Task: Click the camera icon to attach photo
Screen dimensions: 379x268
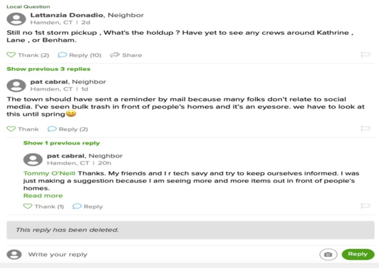Action: coord(328,254)
